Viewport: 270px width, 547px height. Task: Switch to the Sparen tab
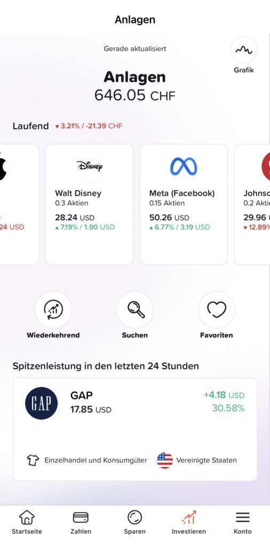[135, 522]
